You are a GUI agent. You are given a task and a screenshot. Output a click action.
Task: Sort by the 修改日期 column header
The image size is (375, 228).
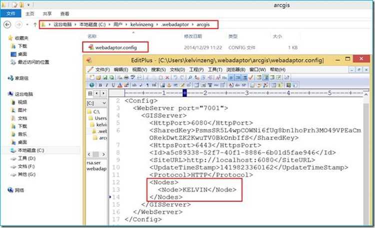(193, 36)
